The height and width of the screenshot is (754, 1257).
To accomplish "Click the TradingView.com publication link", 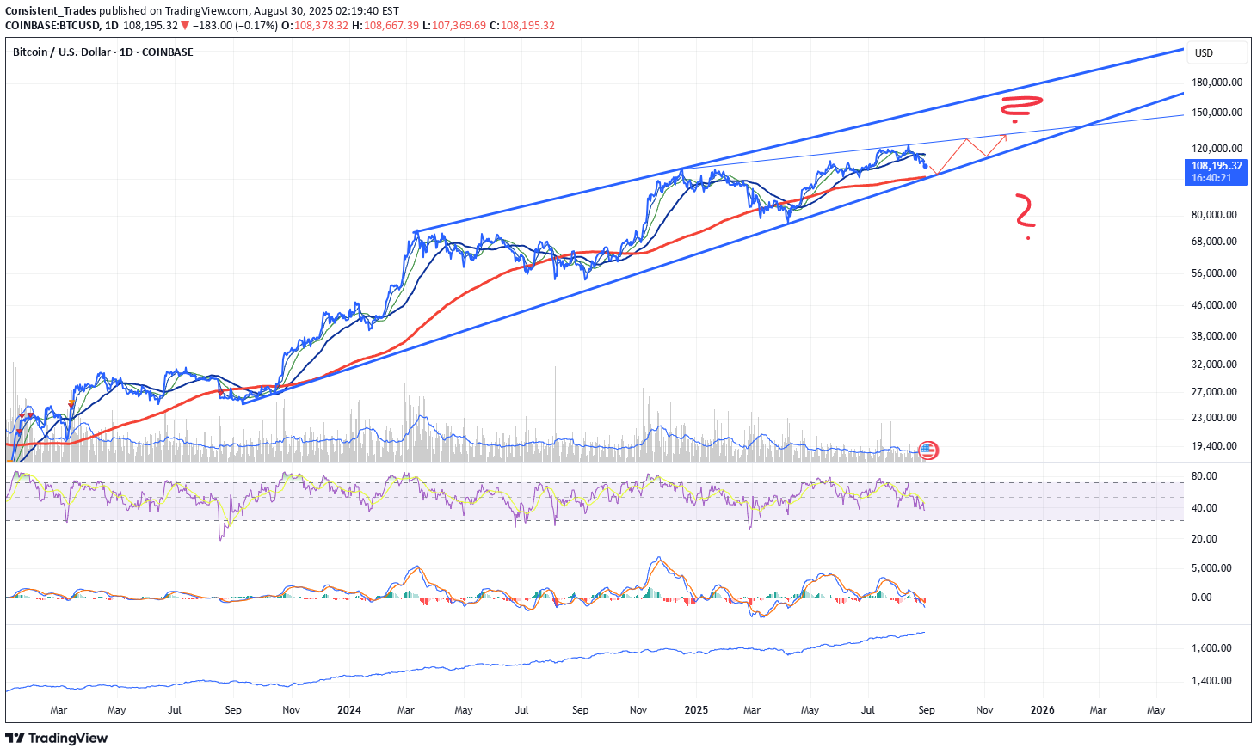I will coord(207,12).
